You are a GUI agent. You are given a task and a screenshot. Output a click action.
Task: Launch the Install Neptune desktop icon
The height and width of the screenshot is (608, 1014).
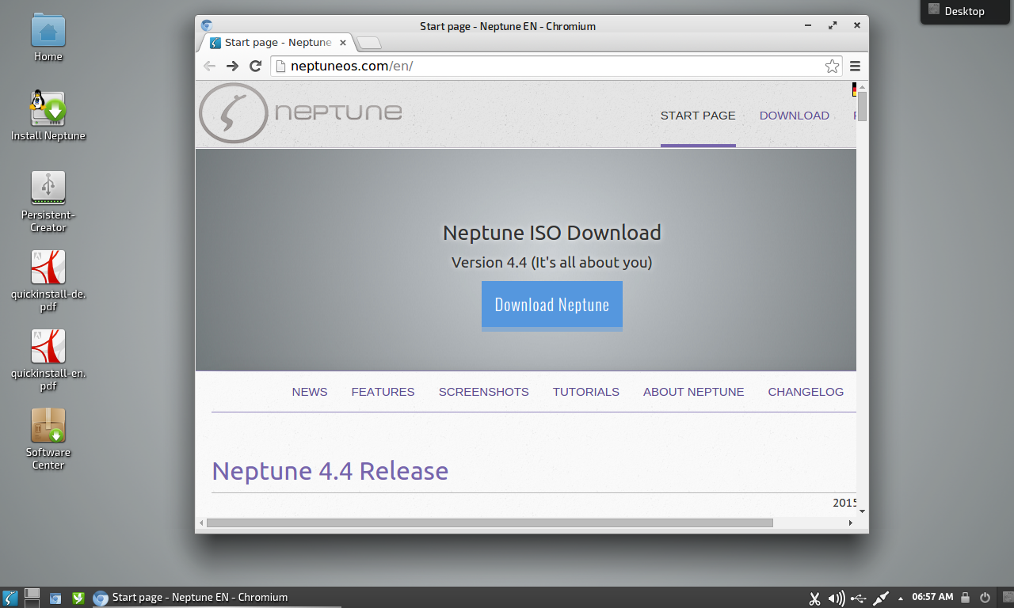48,116
